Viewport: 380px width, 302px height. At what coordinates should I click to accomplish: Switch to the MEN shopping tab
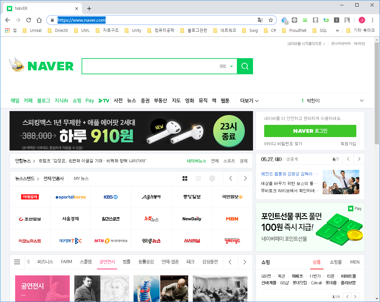355,262
